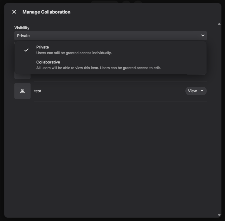This screenshot has width=225, height=221.
Task: Click the partly hidden avatar above the test user
Action: [22, 77]
